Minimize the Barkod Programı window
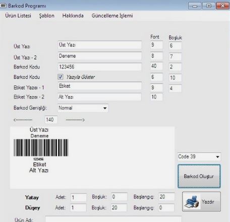The height and width of the screenshot is (222, 230). tap(195, 6)
